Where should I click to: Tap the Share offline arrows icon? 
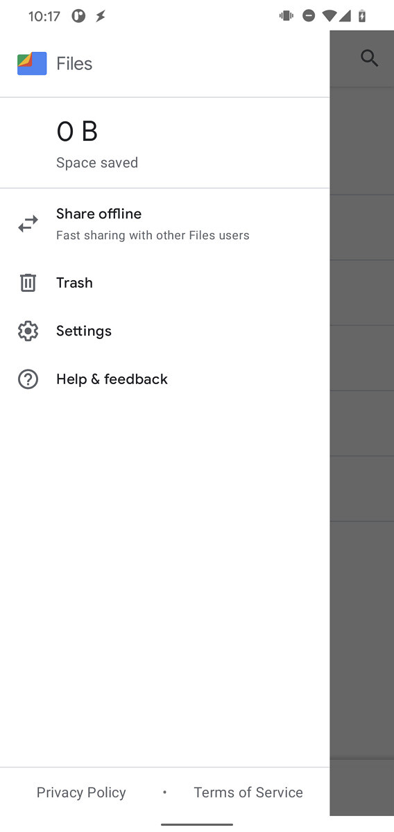[28, 224]
